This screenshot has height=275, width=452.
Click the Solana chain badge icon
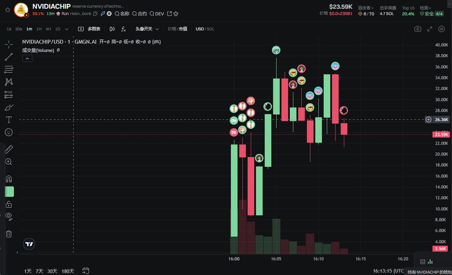pos(109,14)
